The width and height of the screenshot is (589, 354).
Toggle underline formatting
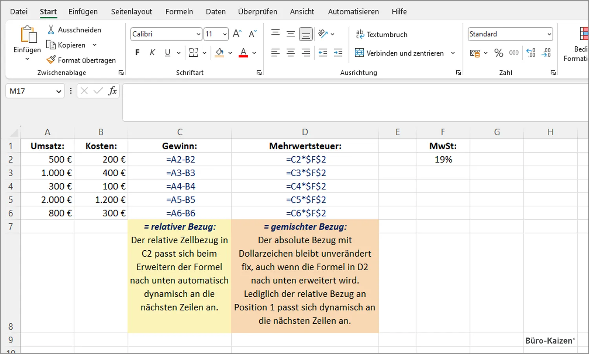168,52
